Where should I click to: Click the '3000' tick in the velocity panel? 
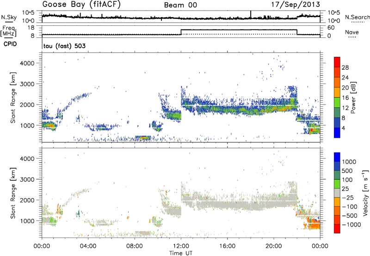(27, 179)
